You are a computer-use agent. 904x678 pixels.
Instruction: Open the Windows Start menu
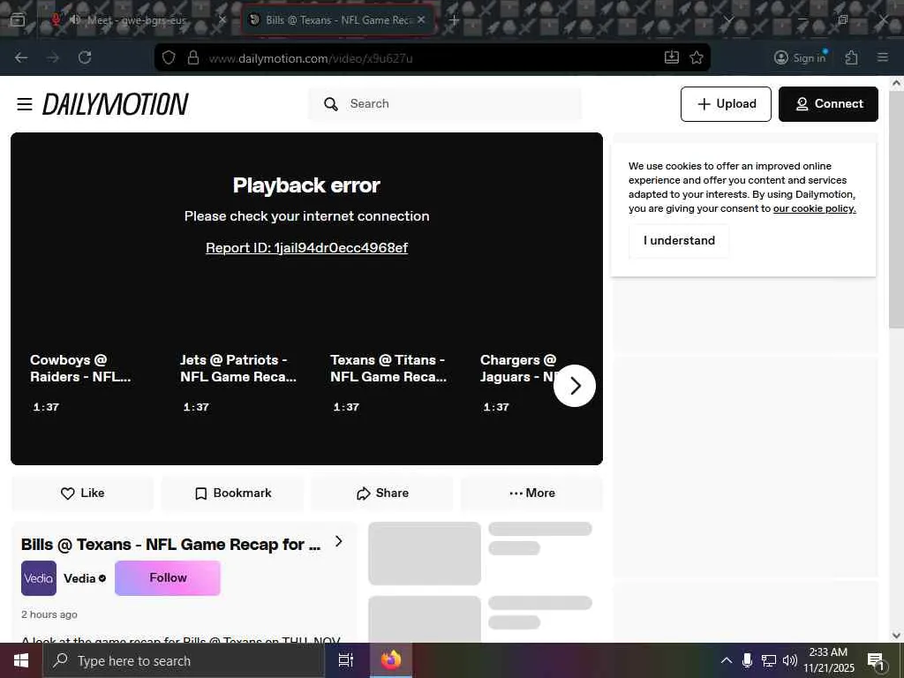[21, 660]
